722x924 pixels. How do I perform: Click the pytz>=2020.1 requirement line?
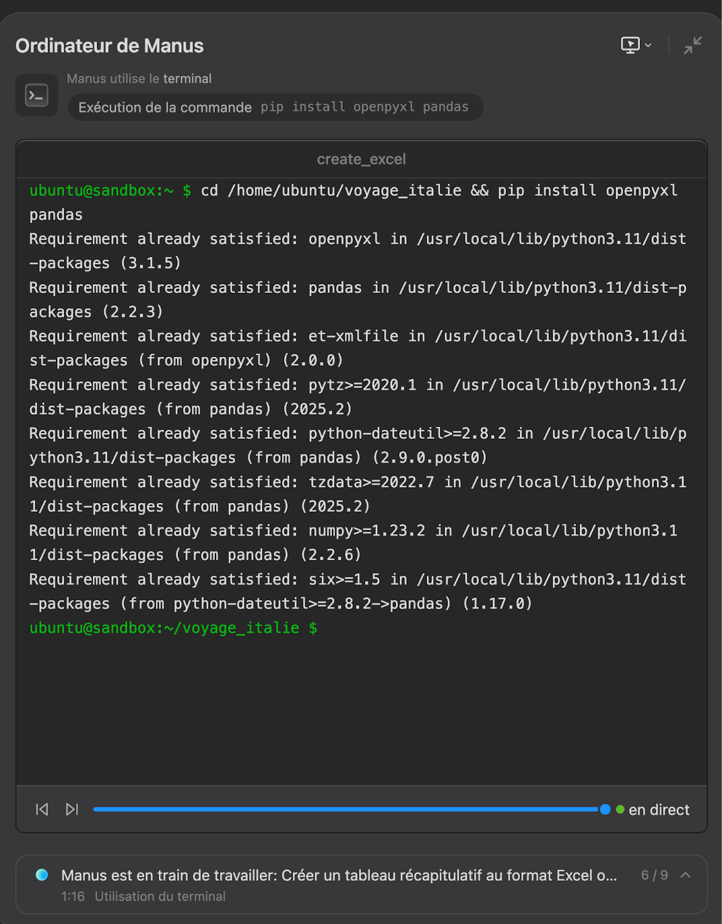click(358, 397)
